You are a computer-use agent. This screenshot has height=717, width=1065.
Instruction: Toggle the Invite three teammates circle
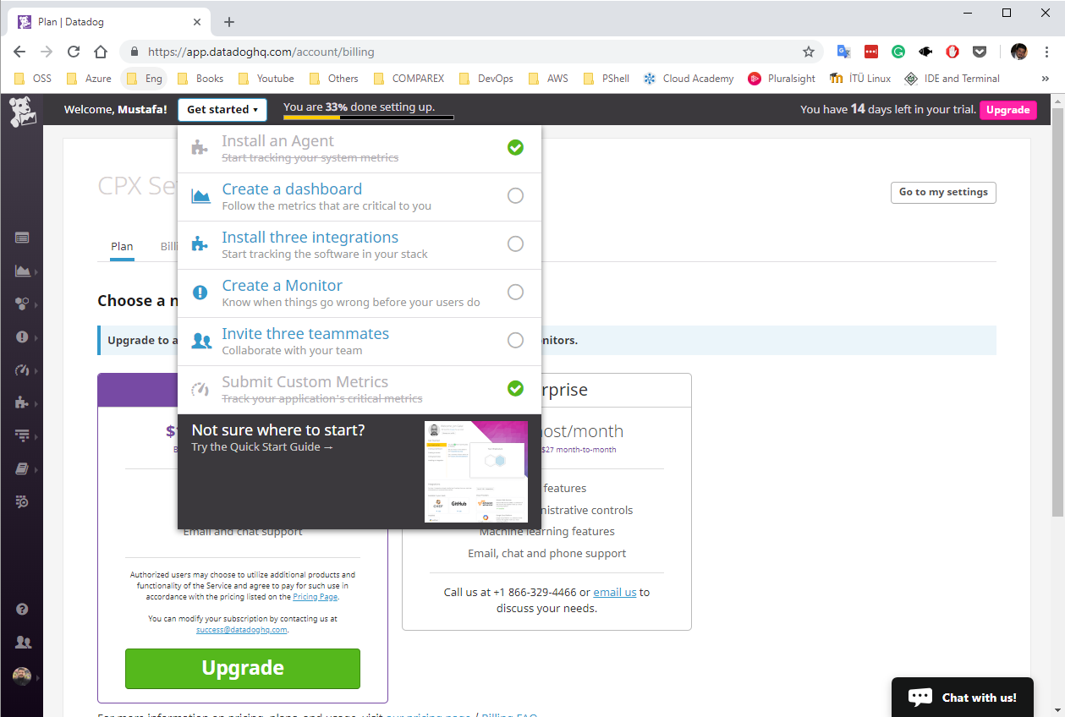[x=515, y=341]
